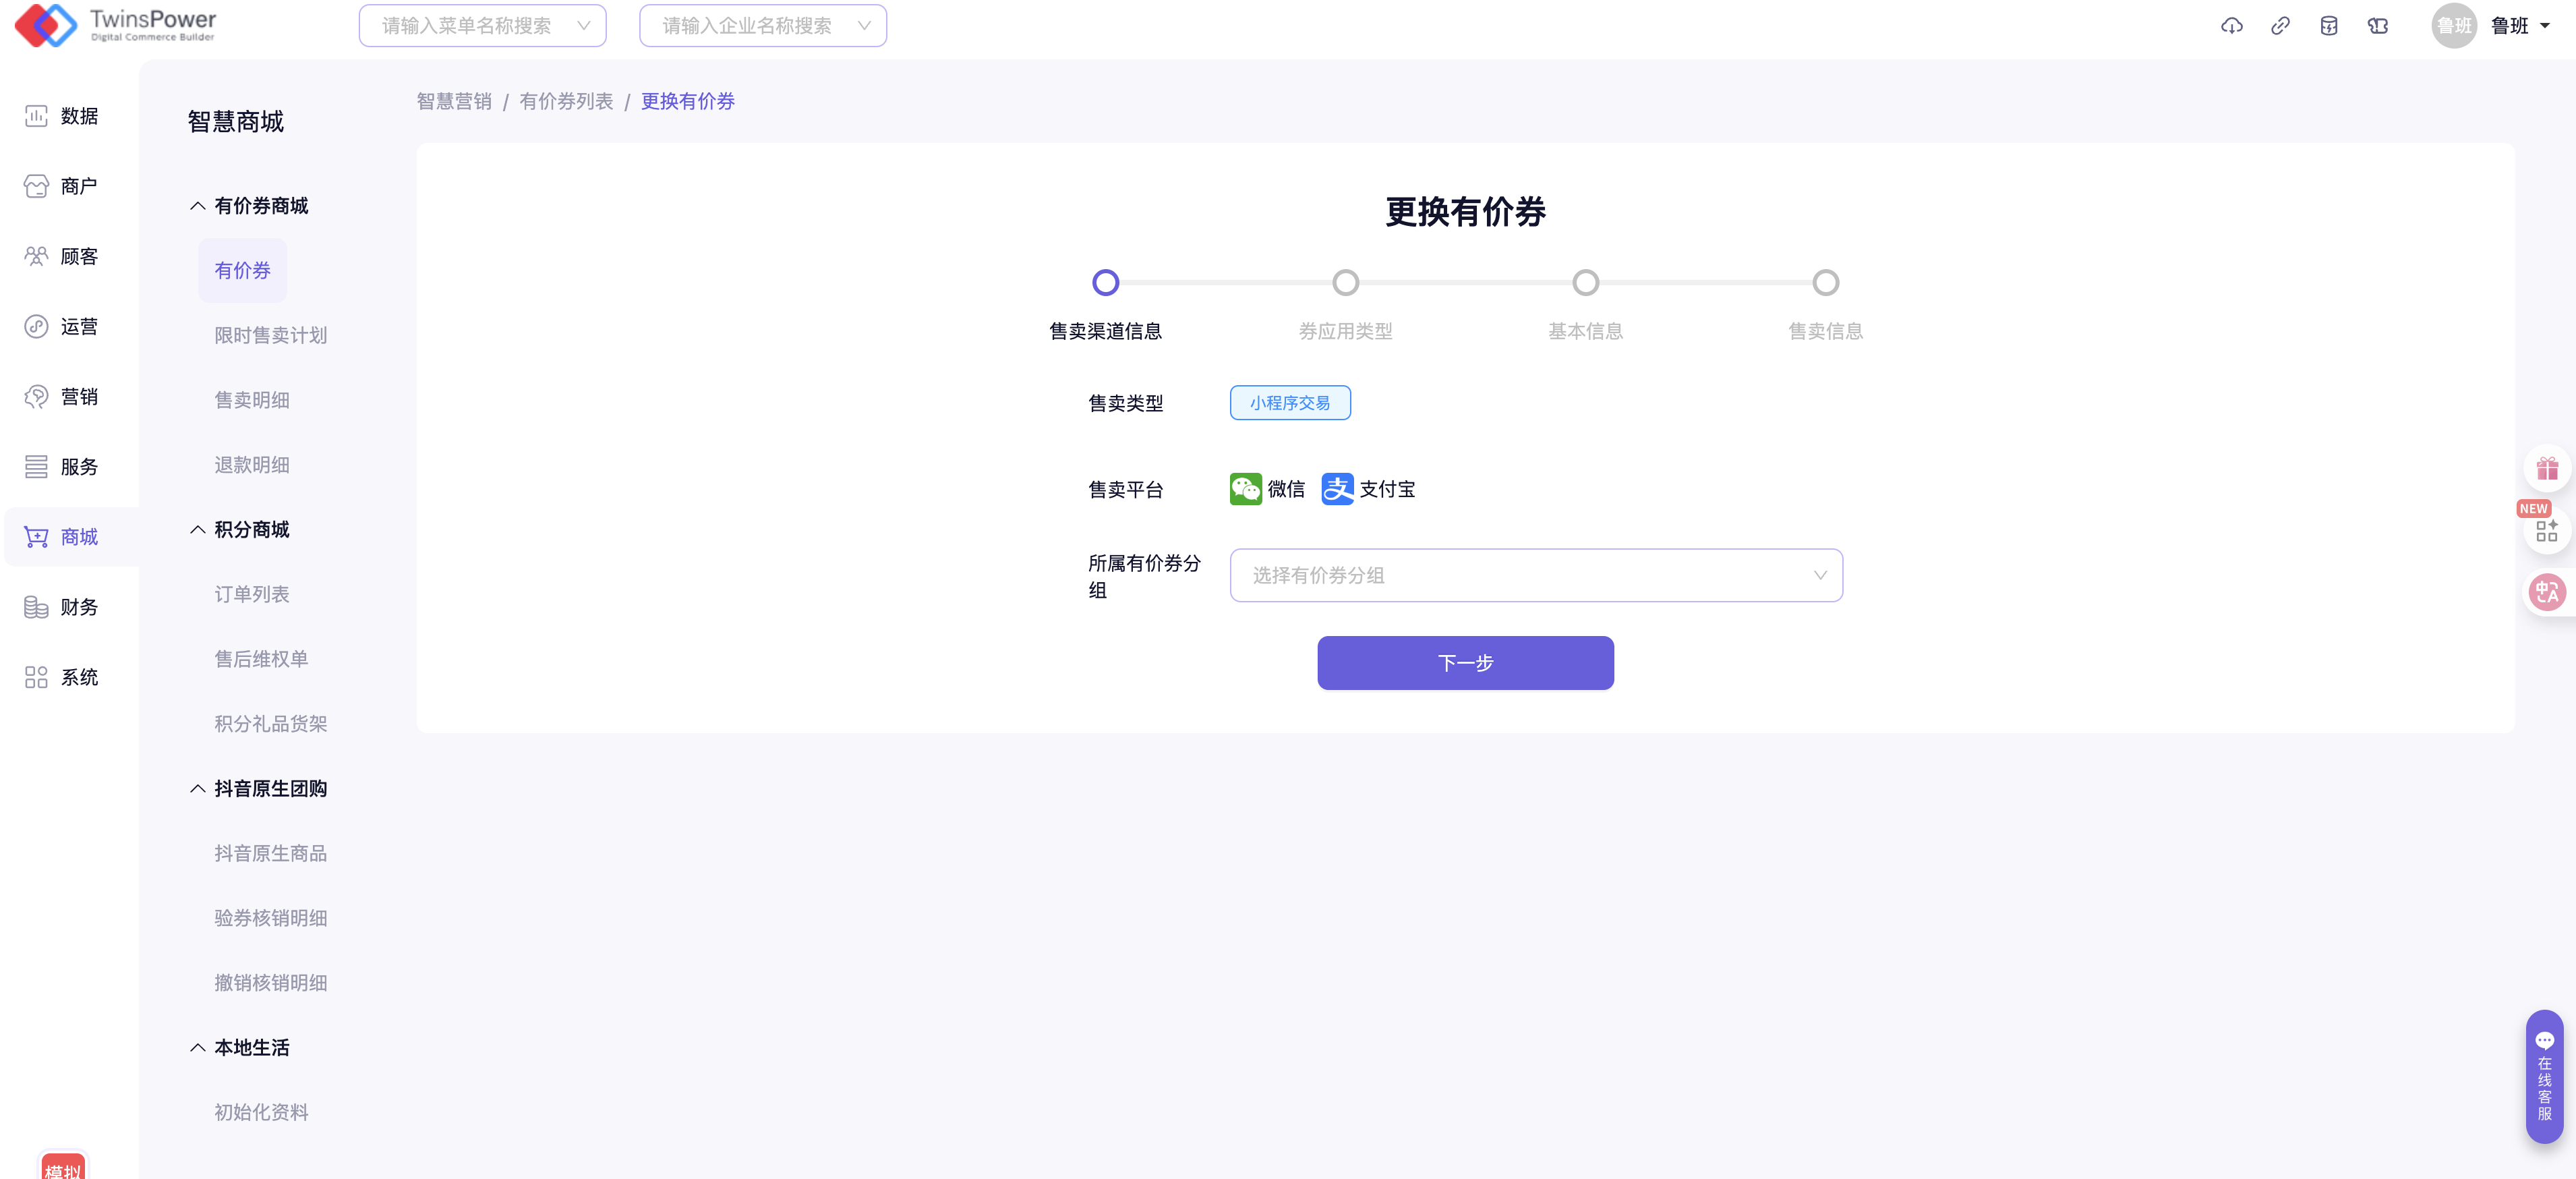Screen dimensions: 2576x1179
Task: Click the 下一步 button
Action: point(1464,663)
